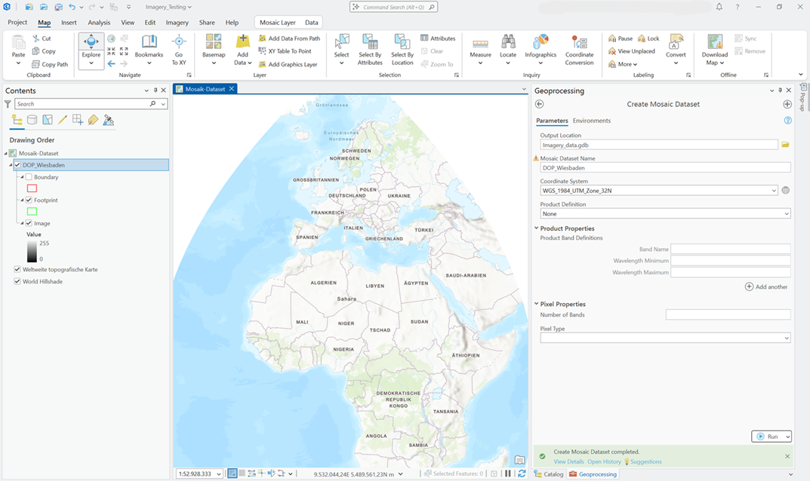Open the Run button dropdown arrow
This screenshot has width=810, height=481.
787,437
